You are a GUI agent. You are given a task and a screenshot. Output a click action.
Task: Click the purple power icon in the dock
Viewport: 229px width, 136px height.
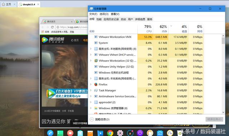[x=140, y=133]
